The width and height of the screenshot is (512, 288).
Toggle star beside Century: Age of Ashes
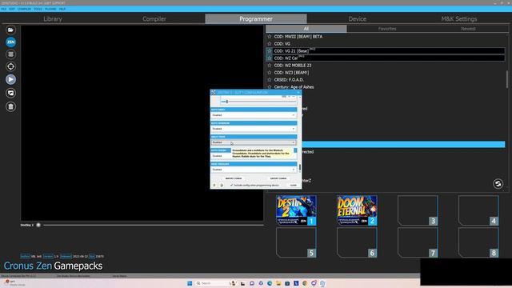pyautogui.click(x=270, y=87)
